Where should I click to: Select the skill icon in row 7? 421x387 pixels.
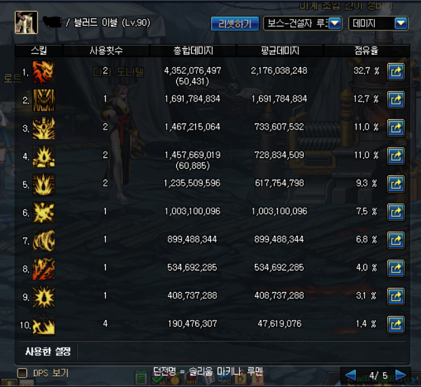43,241
